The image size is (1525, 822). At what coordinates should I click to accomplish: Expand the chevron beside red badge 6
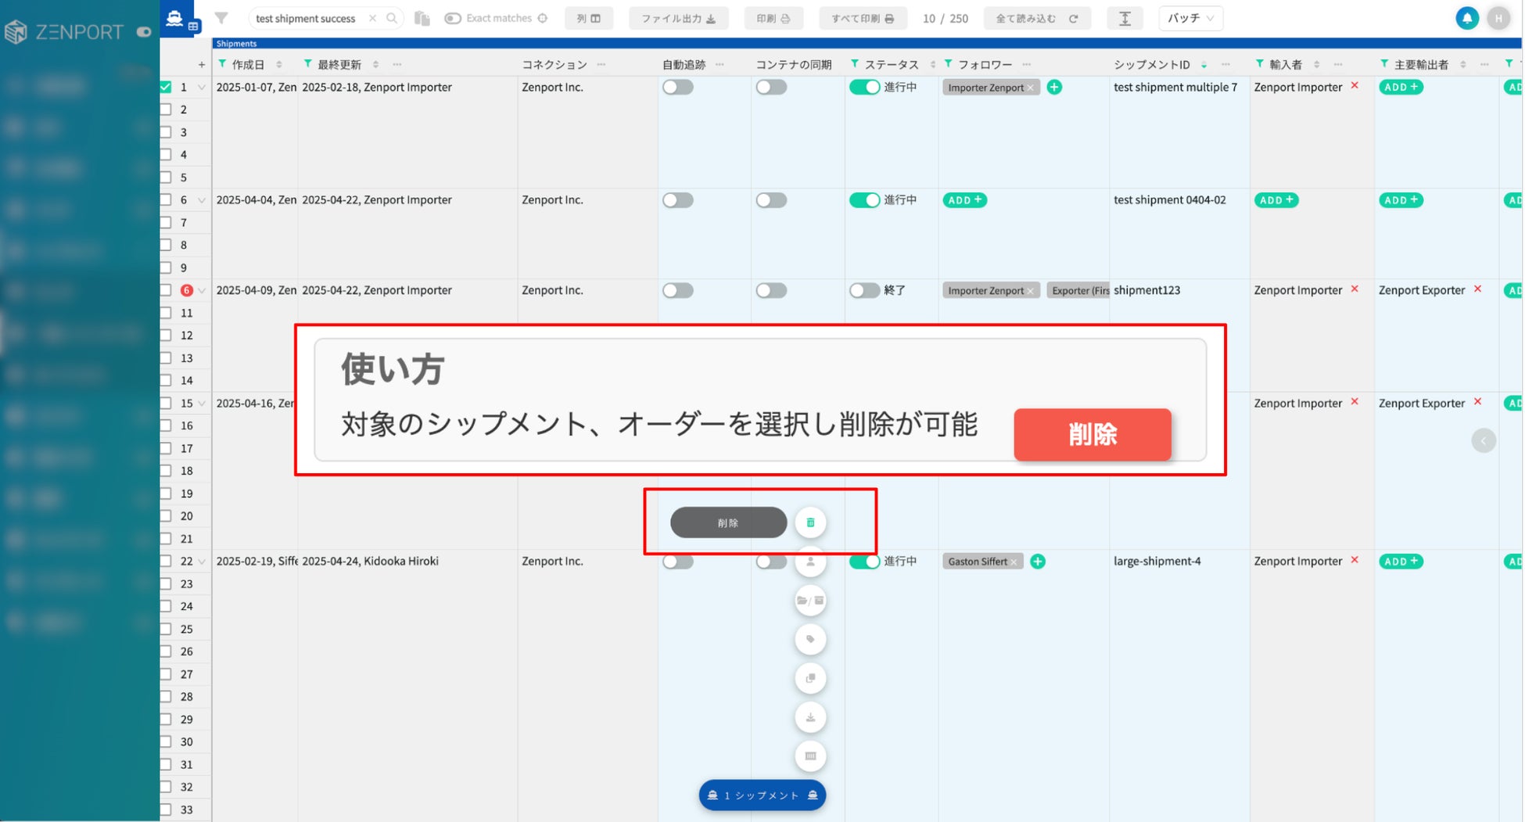[x=202, y=290]
